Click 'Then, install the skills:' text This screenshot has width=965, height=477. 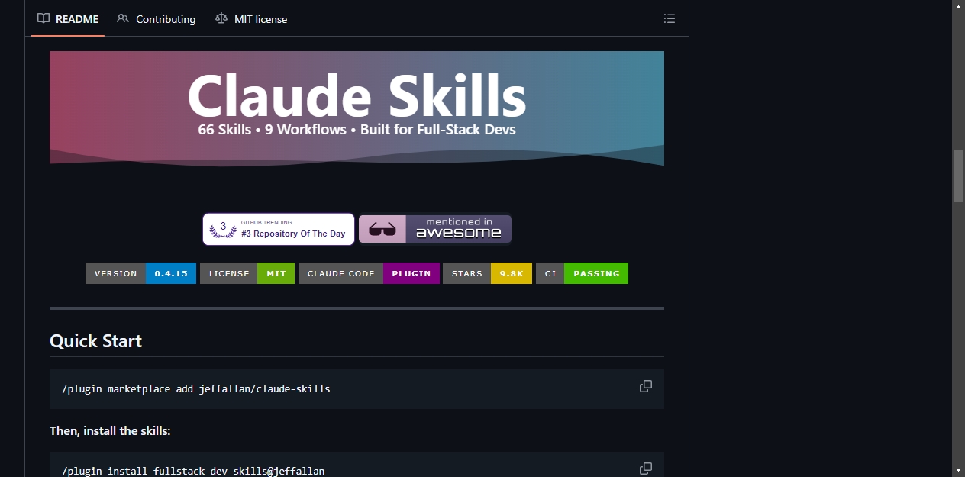[x=110, y=431]
